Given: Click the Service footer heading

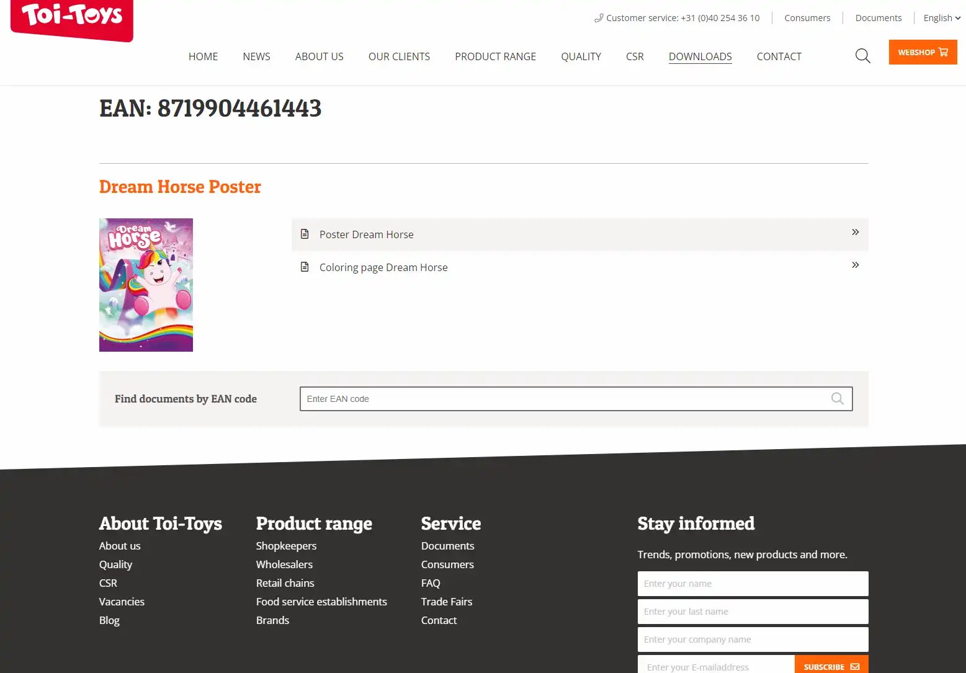Looking at the screenshot, I should pyautogui.click(x=451, y=524).
